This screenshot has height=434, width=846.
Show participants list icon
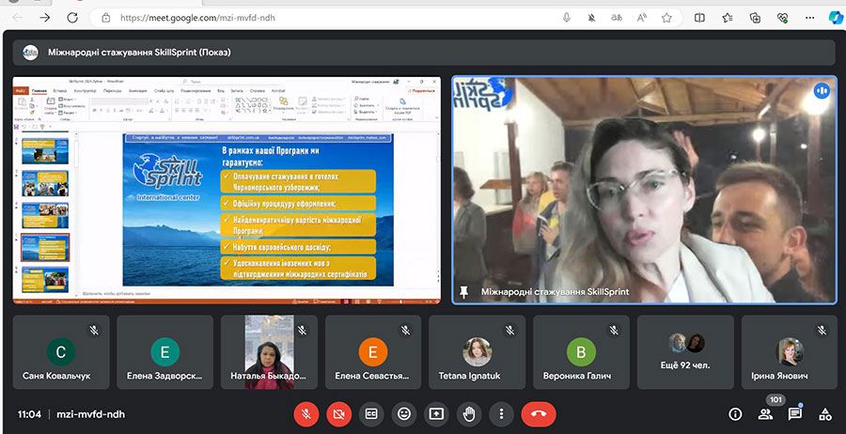click(765, 414)
